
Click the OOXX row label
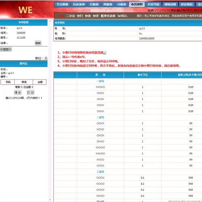pyautogui.click(x=100, y=123)
